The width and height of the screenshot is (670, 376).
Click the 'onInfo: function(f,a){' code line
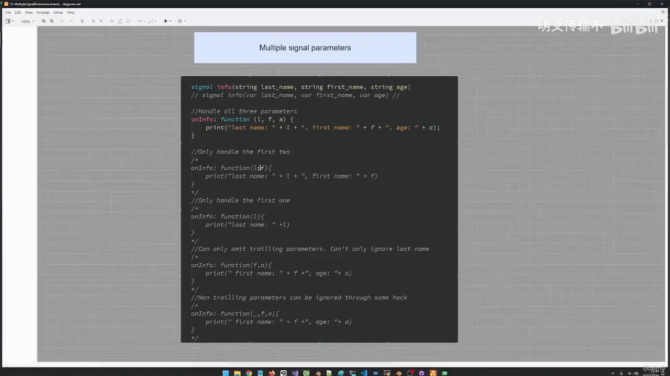coord(231,265)
